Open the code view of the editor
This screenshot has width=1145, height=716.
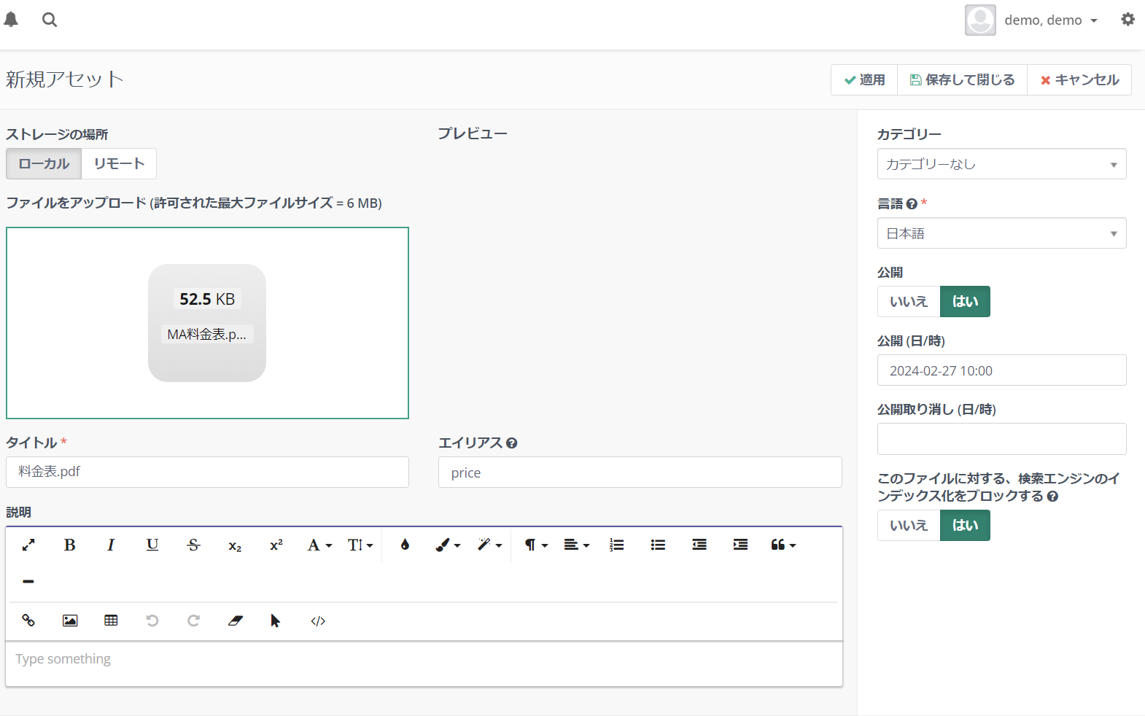pos(318,620)
